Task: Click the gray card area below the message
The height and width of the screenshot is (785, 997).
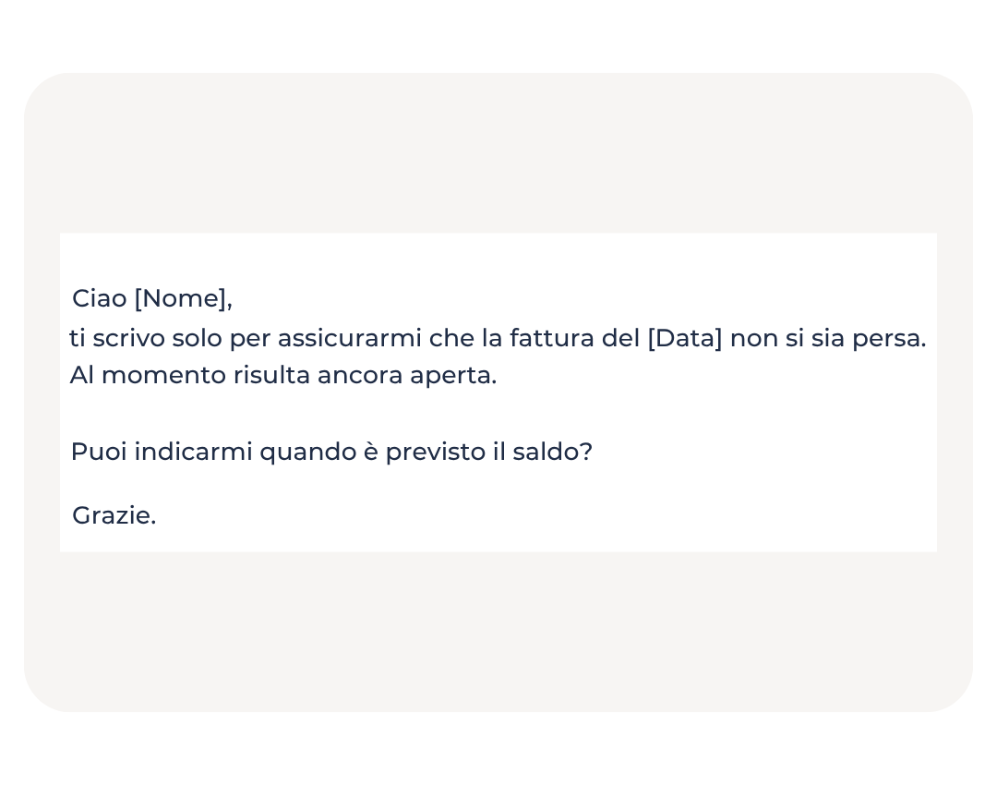Action: tap(498, 633)
